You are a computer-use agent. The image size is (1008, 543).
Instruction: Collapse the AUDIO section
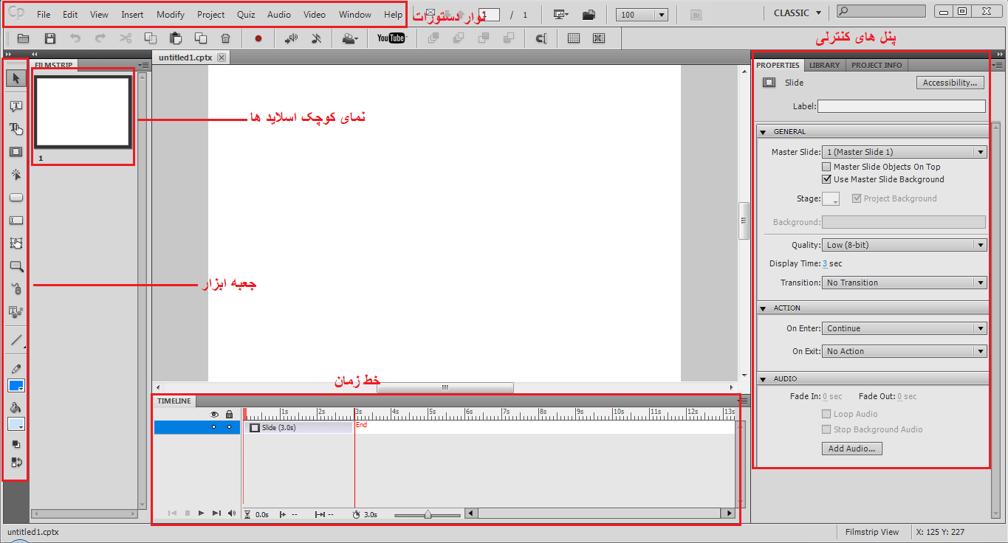point(763,379)
